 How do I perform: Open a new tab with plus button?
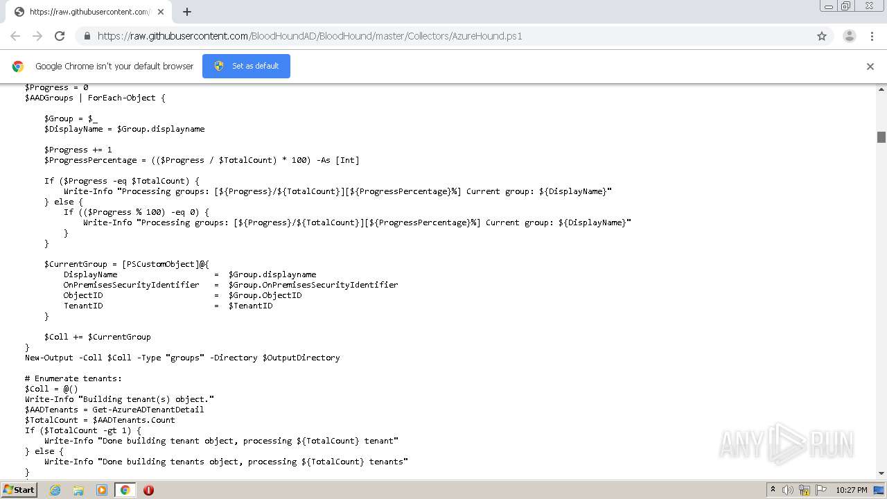[x=187, y=12]
